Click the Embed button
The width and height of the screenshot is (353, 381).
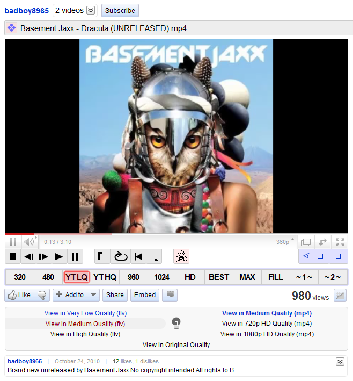point(145,295)
